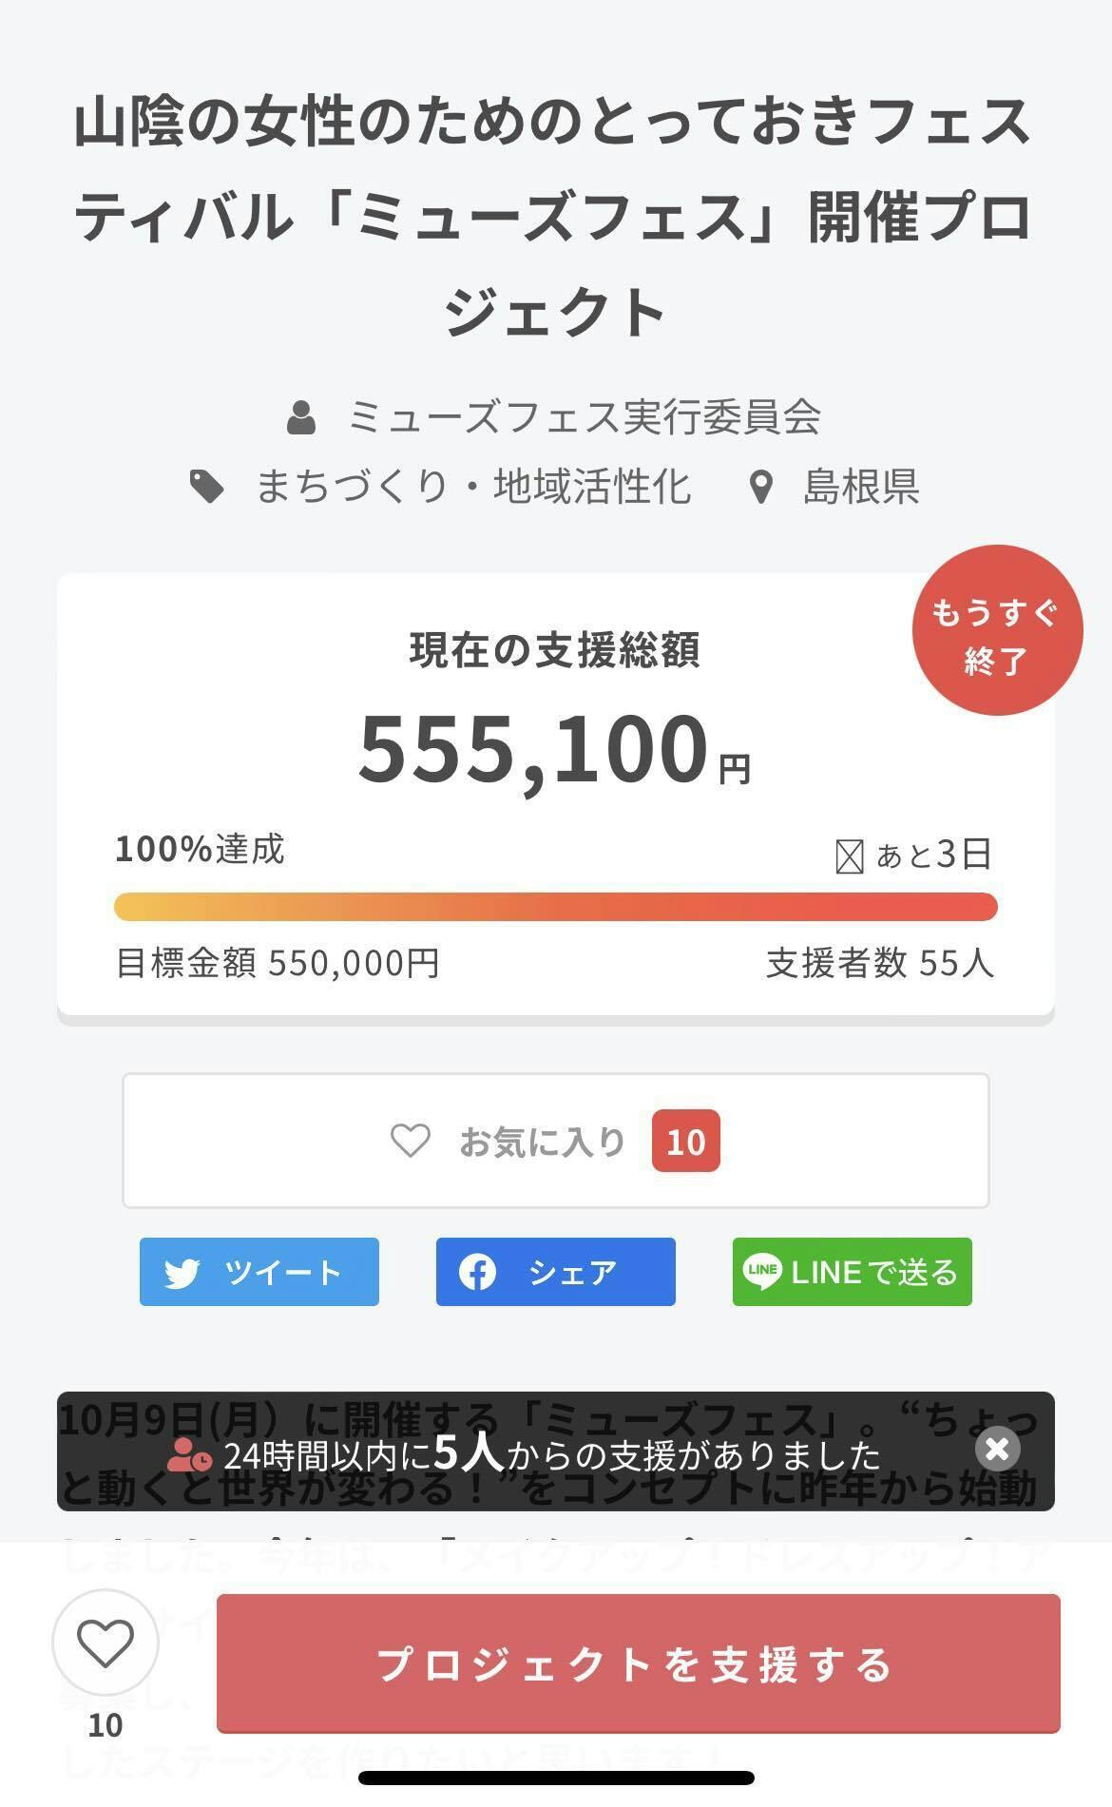Click the Twitter bird icon
This screenshot has height=1807, width=1112.
point(182,1273)
